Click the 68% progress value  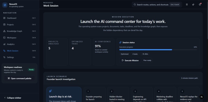click(195, 47)
